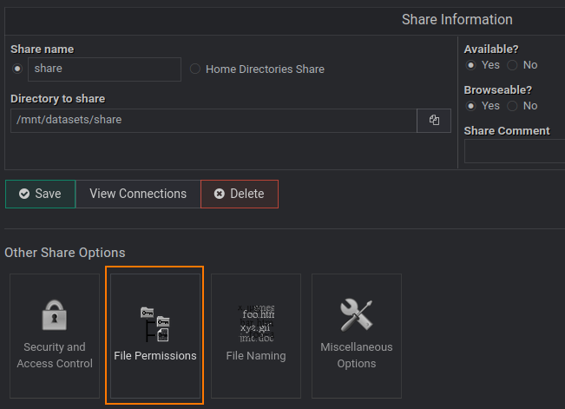The height and width of the screenshot is (409, 565).
Task: Click the directory browse button icon
Action: 434,120
